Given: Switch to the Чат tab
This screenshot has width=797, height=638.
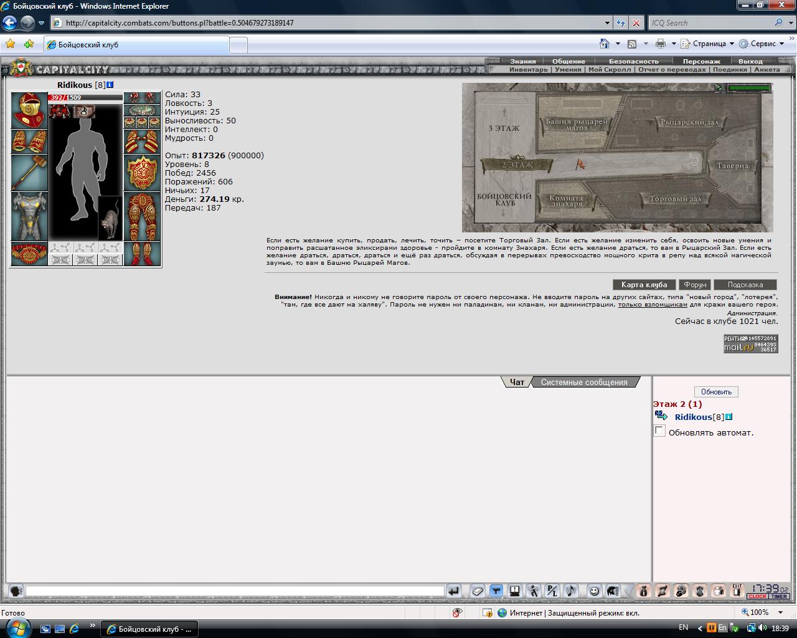Looking at the screenshot, I should click(x=517, y=382).
